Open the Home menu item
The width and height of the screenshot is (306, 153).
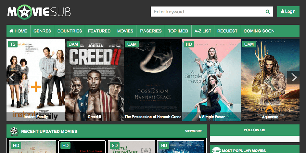18,31
